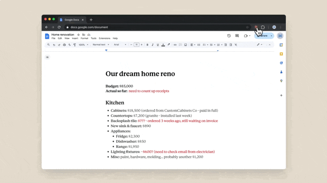Undo the last action
The image size is (327, 183).
tap(54, 45)
